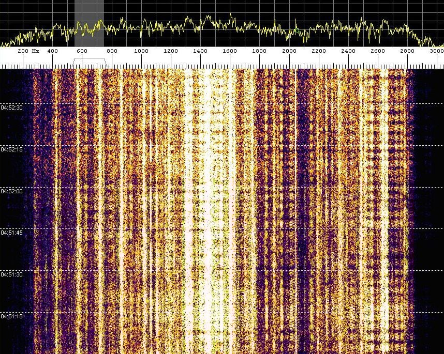Image resolution: width=444 pixels, height=354 pixels.
Task: Click the 04:52:30 timestamp on waterfall
Action: [x=11, y=107]
